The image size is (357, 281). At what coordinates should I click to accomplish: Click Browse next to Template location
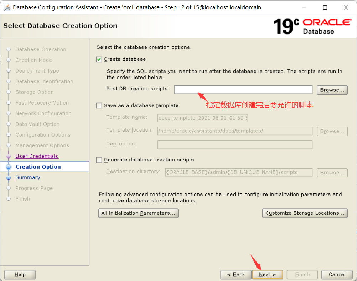(332, 131)
